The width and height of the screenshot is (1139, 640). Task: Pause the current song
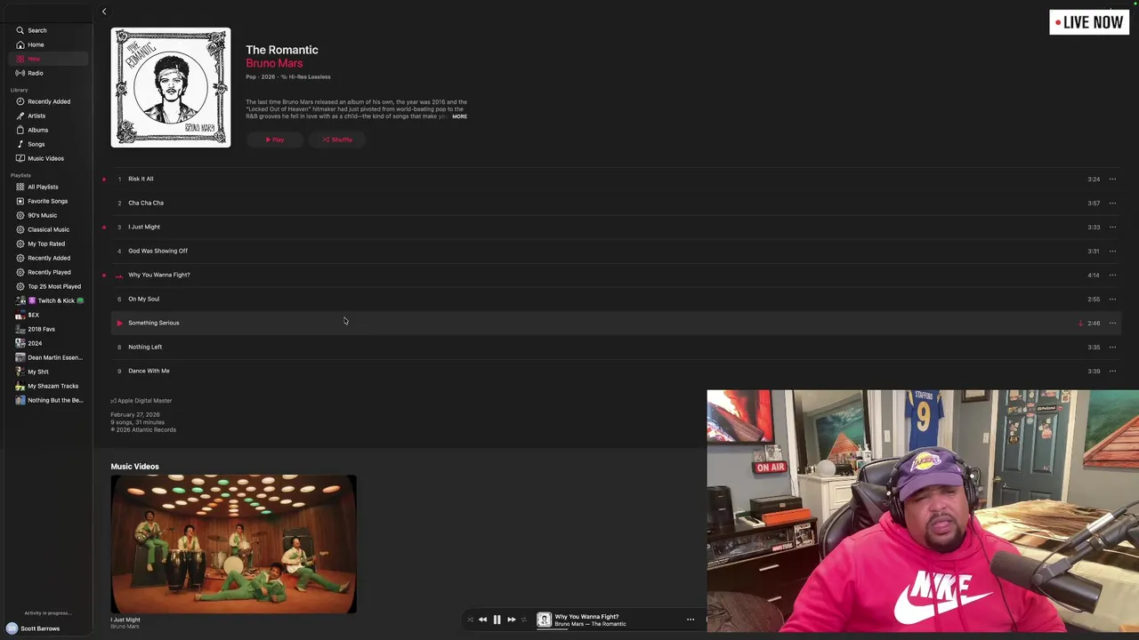(497, 620)
